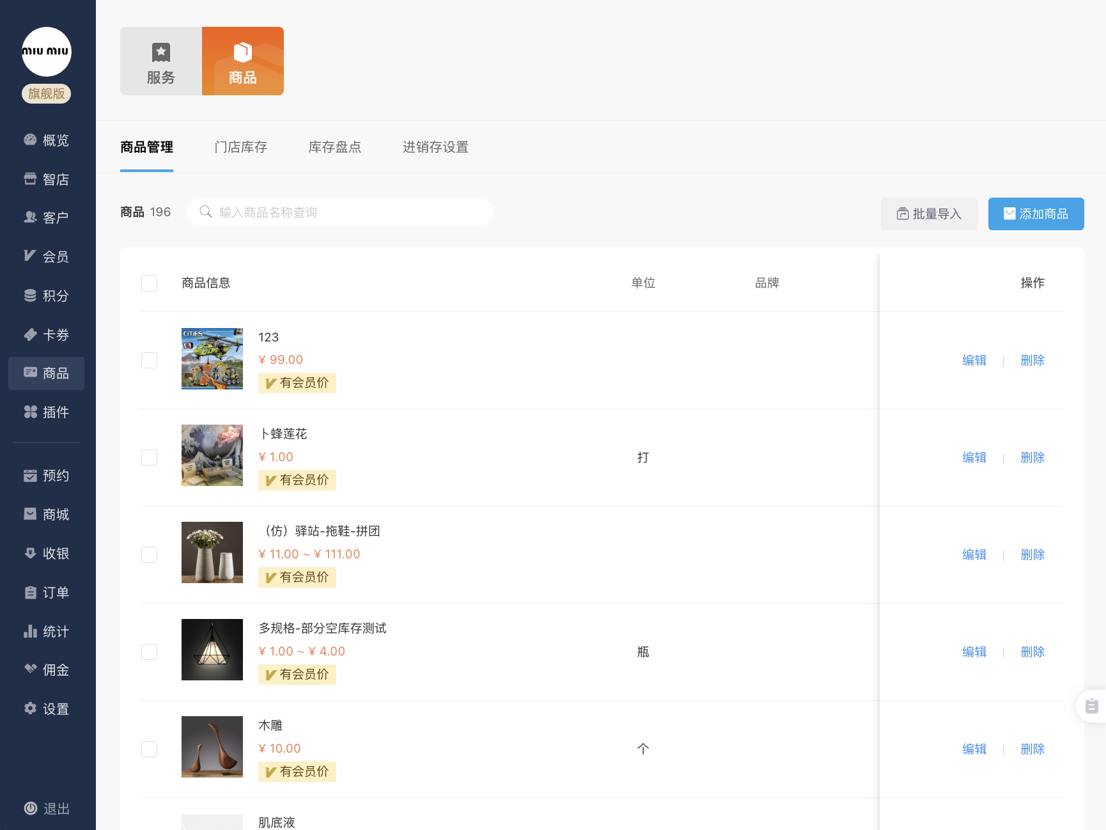Open floating clipboard widget at right edge
This screenshot has height=830, width=1106.
point(1092,706)
